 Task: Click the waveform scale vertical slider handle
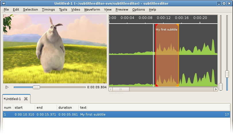[227, 74]
